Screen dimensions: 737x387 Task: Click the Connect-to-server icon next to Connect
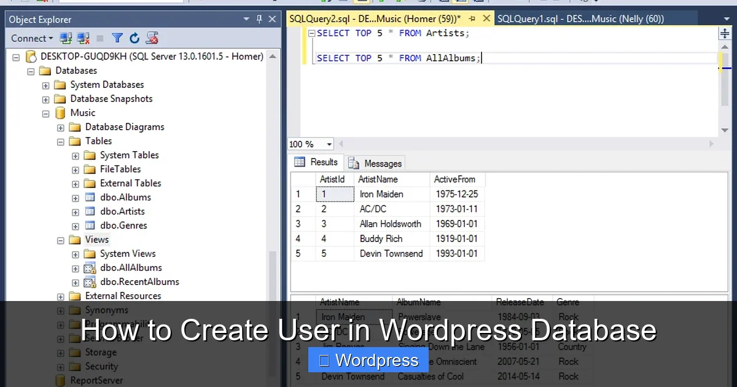coord(66,38)
